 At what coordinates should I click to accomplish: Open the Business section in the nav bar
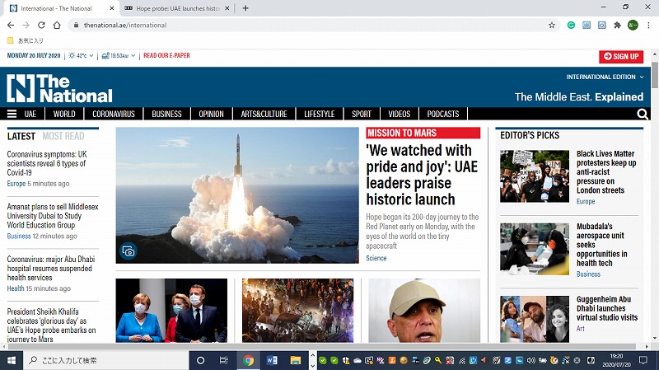tap(166, 114)
